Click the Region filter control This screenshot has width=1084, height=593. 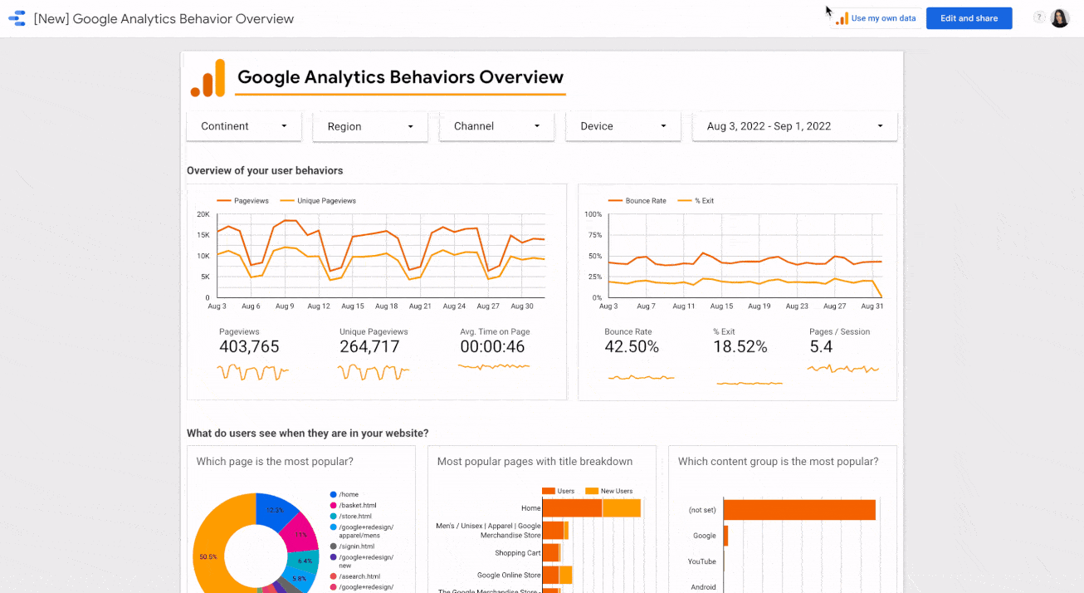click(x=369, y=126)
